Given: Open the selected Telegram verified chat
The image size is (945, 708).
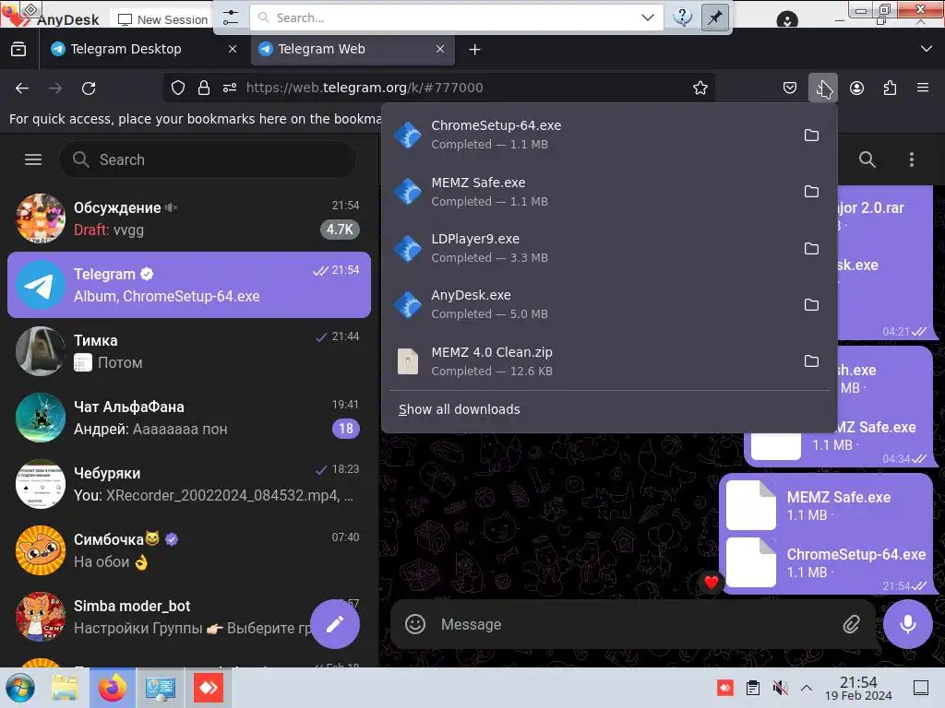Looking at the screenshot, I should pos(188,285).
